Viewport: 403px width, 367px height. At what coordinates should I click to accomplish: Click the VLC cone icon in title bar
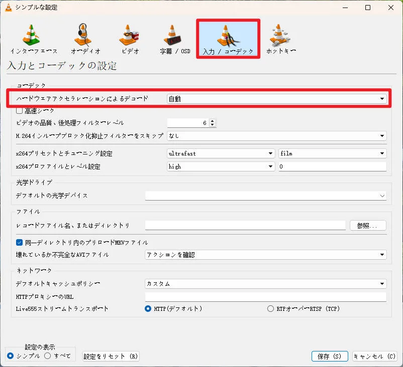pyautogui.click(x=9, y=8)
